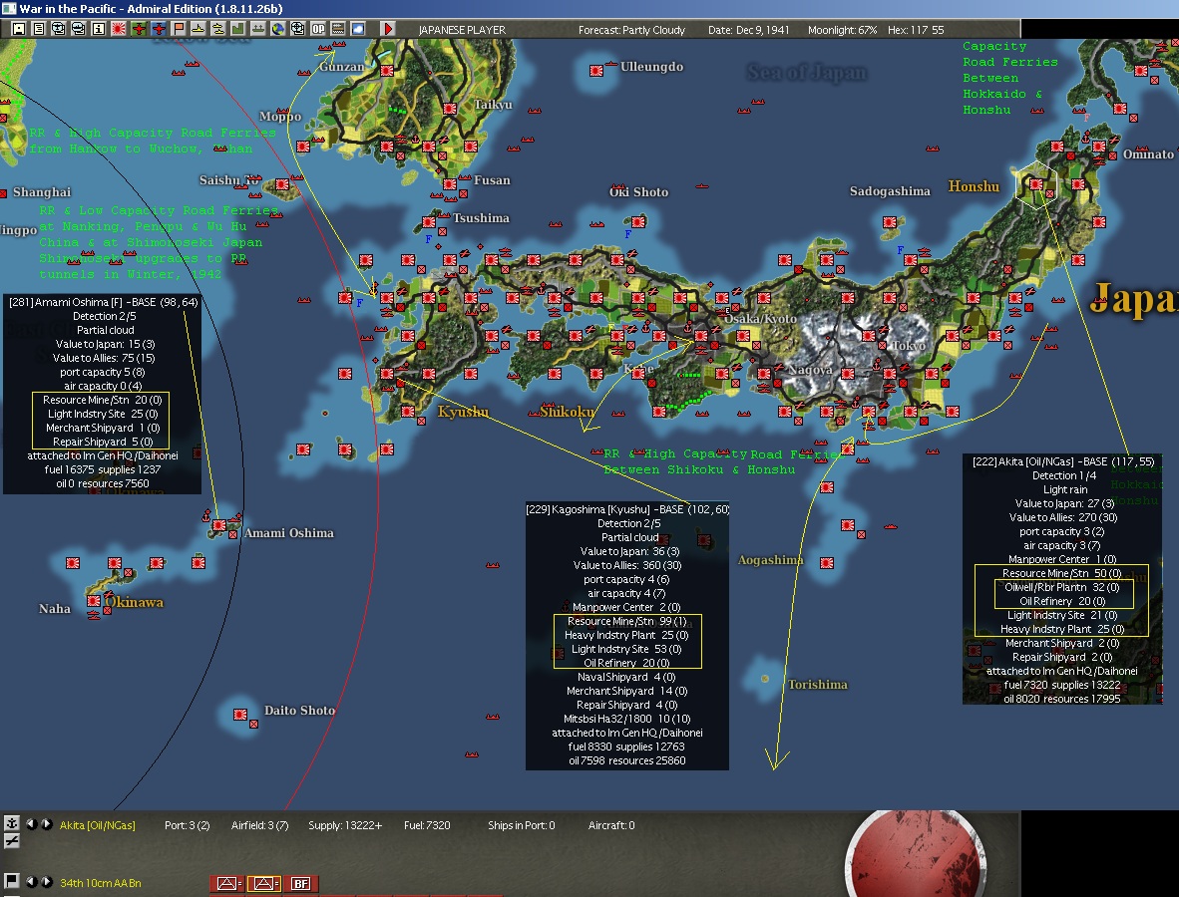Click 'Airfield: 3 (7)' in bottom bar
The image size is (1179, 897).
(x=260, y=825)
